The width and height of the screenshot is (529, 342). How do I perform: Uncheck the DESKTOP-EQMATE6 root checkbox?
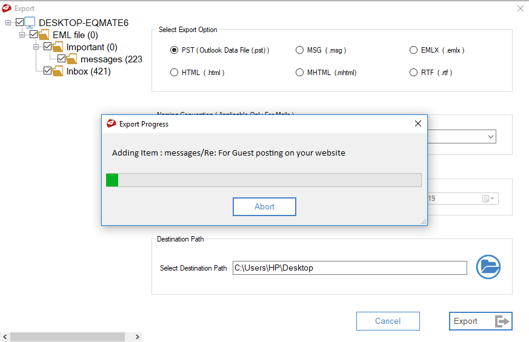coord(19,22)
